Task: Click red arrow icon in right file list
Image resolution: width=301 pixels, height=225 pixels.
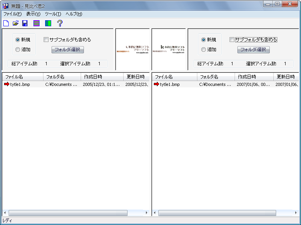Action: click(157, 84)
